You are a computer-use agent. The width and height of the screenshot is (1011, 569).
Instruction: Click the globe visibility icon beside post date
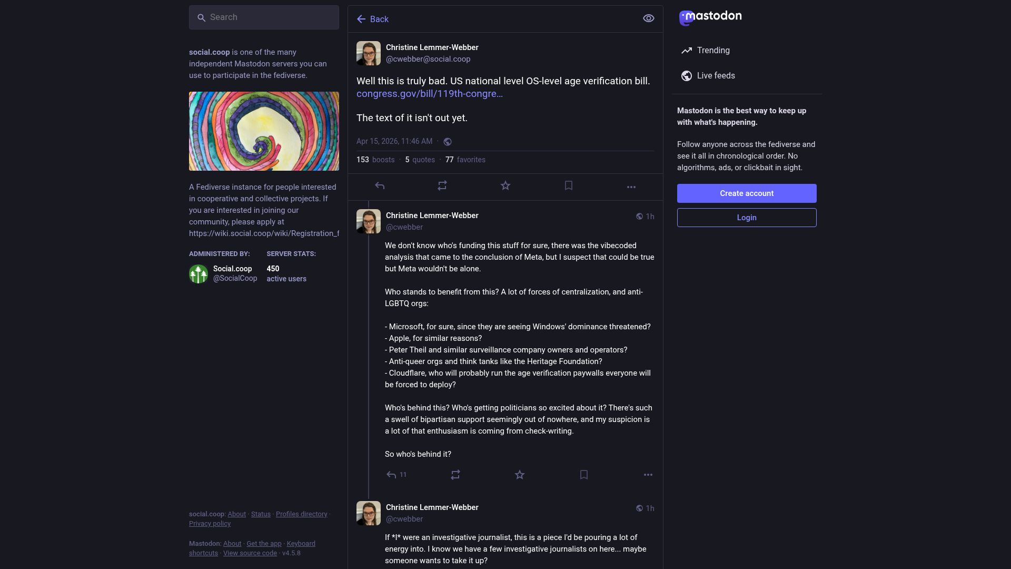[x=448, y=142]
